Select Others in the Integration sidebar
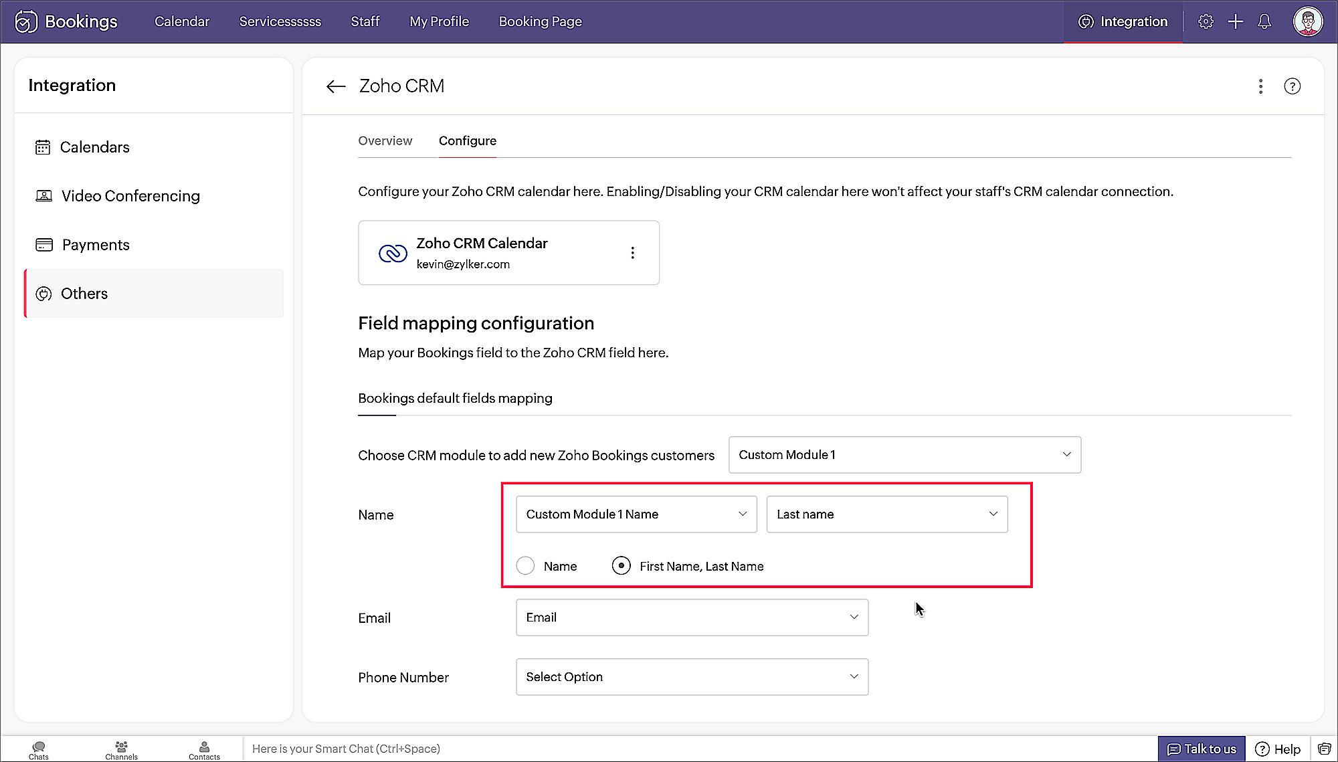This screenshot has width=1338, height=762. click(154, 294)
